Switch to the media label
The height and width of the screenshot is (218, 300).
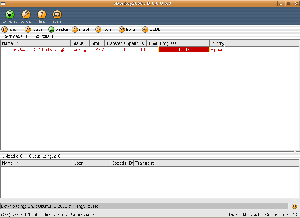coord(107,30)
